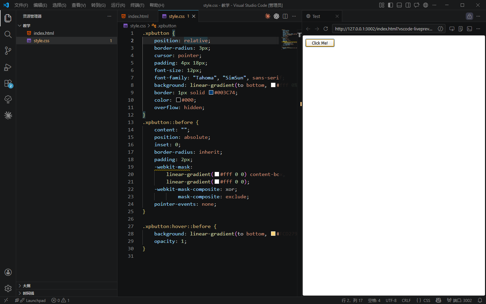Click the ChatGPT icon in editor toolbar
The width and height of the screenshot is (486, 304).
[276, 16]
